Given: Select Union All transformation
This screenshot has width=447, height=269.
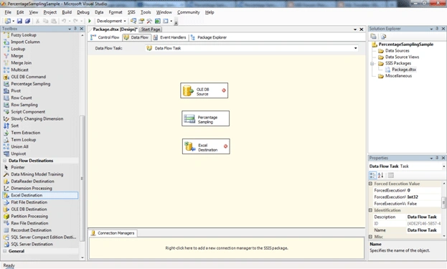Looking at the screenshot, I should click(x=19, y=146).
